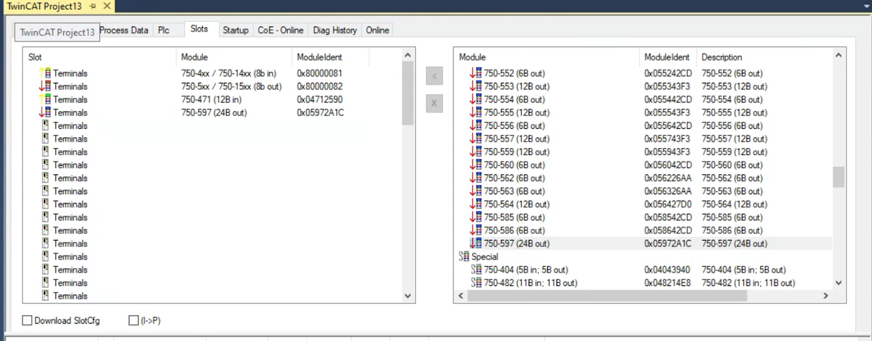Screen dimensions: 872x341
Task: Click the 'X' remove module button
Action: (434, 103)
